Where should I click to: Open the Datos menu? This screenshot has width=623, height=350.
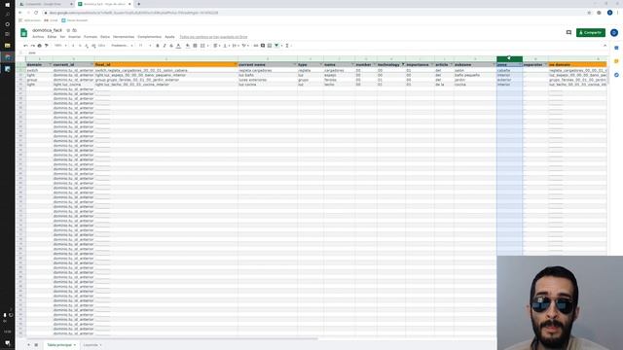pos(105,37)
